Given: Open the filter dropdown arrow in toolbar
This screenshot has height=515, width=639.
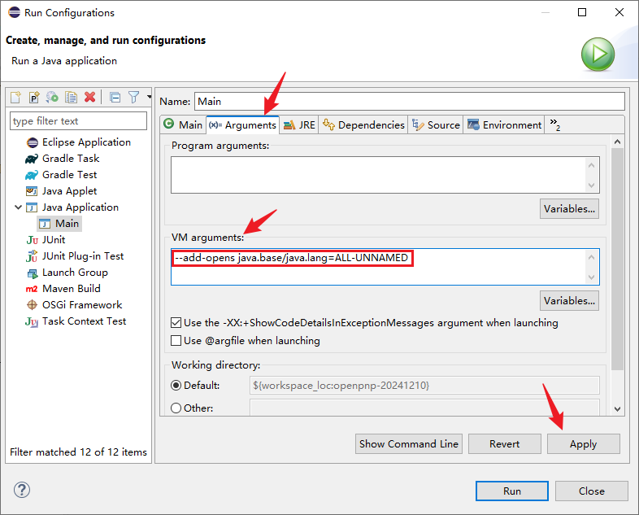Looking at the screenshot, I should click(149, 97).
